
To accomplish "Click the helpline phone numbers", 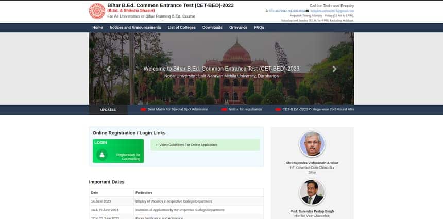I will [x=287, y=11].
